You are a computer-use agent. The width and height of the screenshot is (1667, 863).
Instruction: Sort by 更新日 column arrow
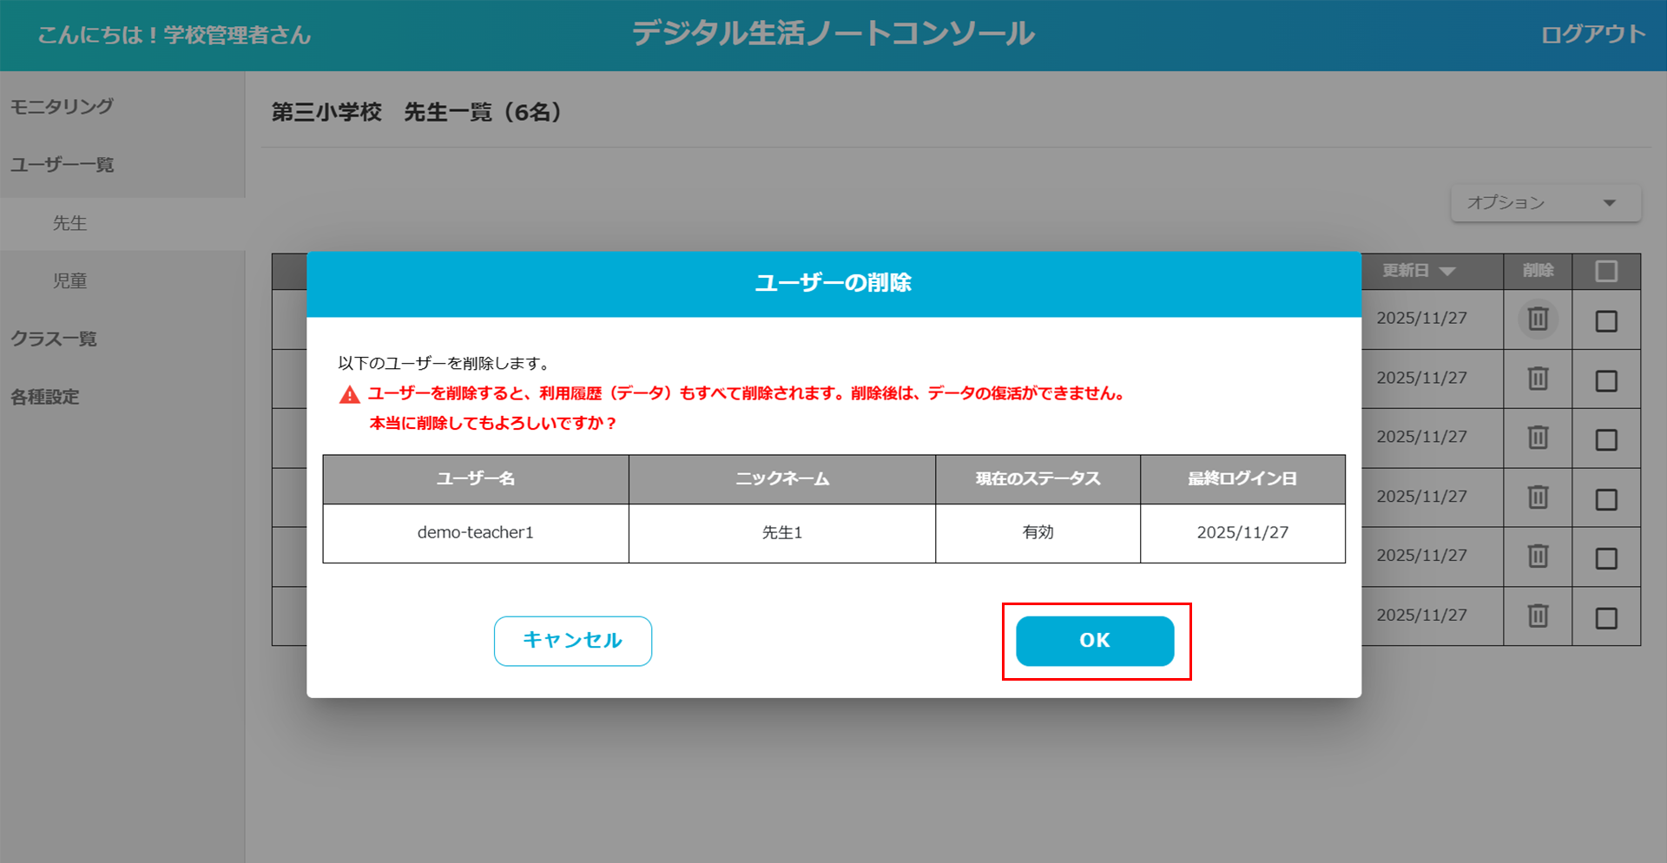(x=1446, y=272)
